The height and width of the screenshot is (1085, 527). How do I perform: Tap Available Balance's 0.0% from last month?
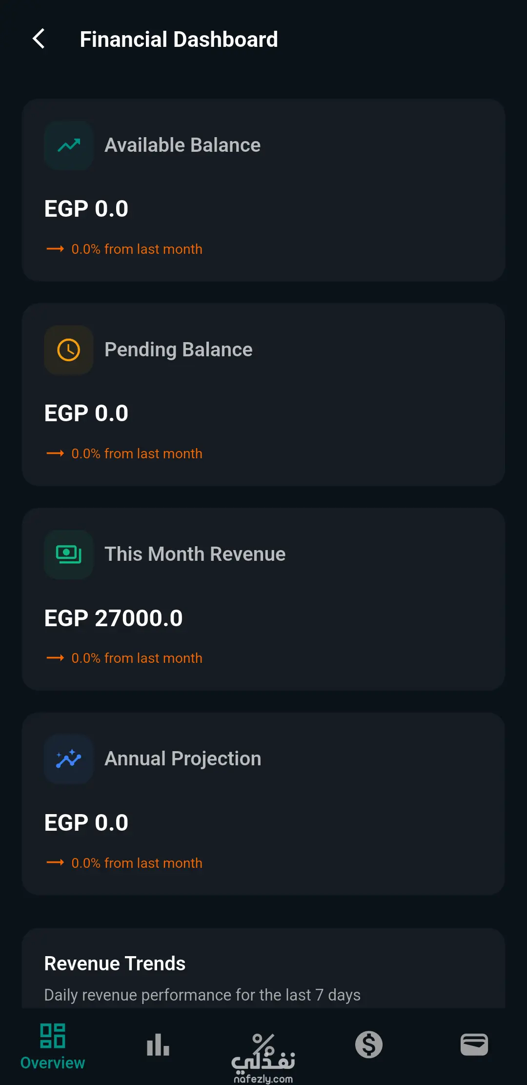click(137, 249)
